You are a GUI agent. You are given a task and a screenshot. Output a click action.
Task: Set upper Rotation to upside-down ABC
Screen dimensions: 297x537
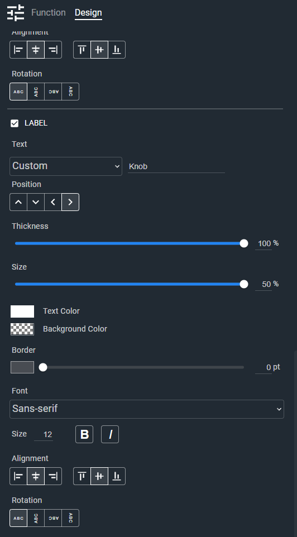click(x=53, y=92)
